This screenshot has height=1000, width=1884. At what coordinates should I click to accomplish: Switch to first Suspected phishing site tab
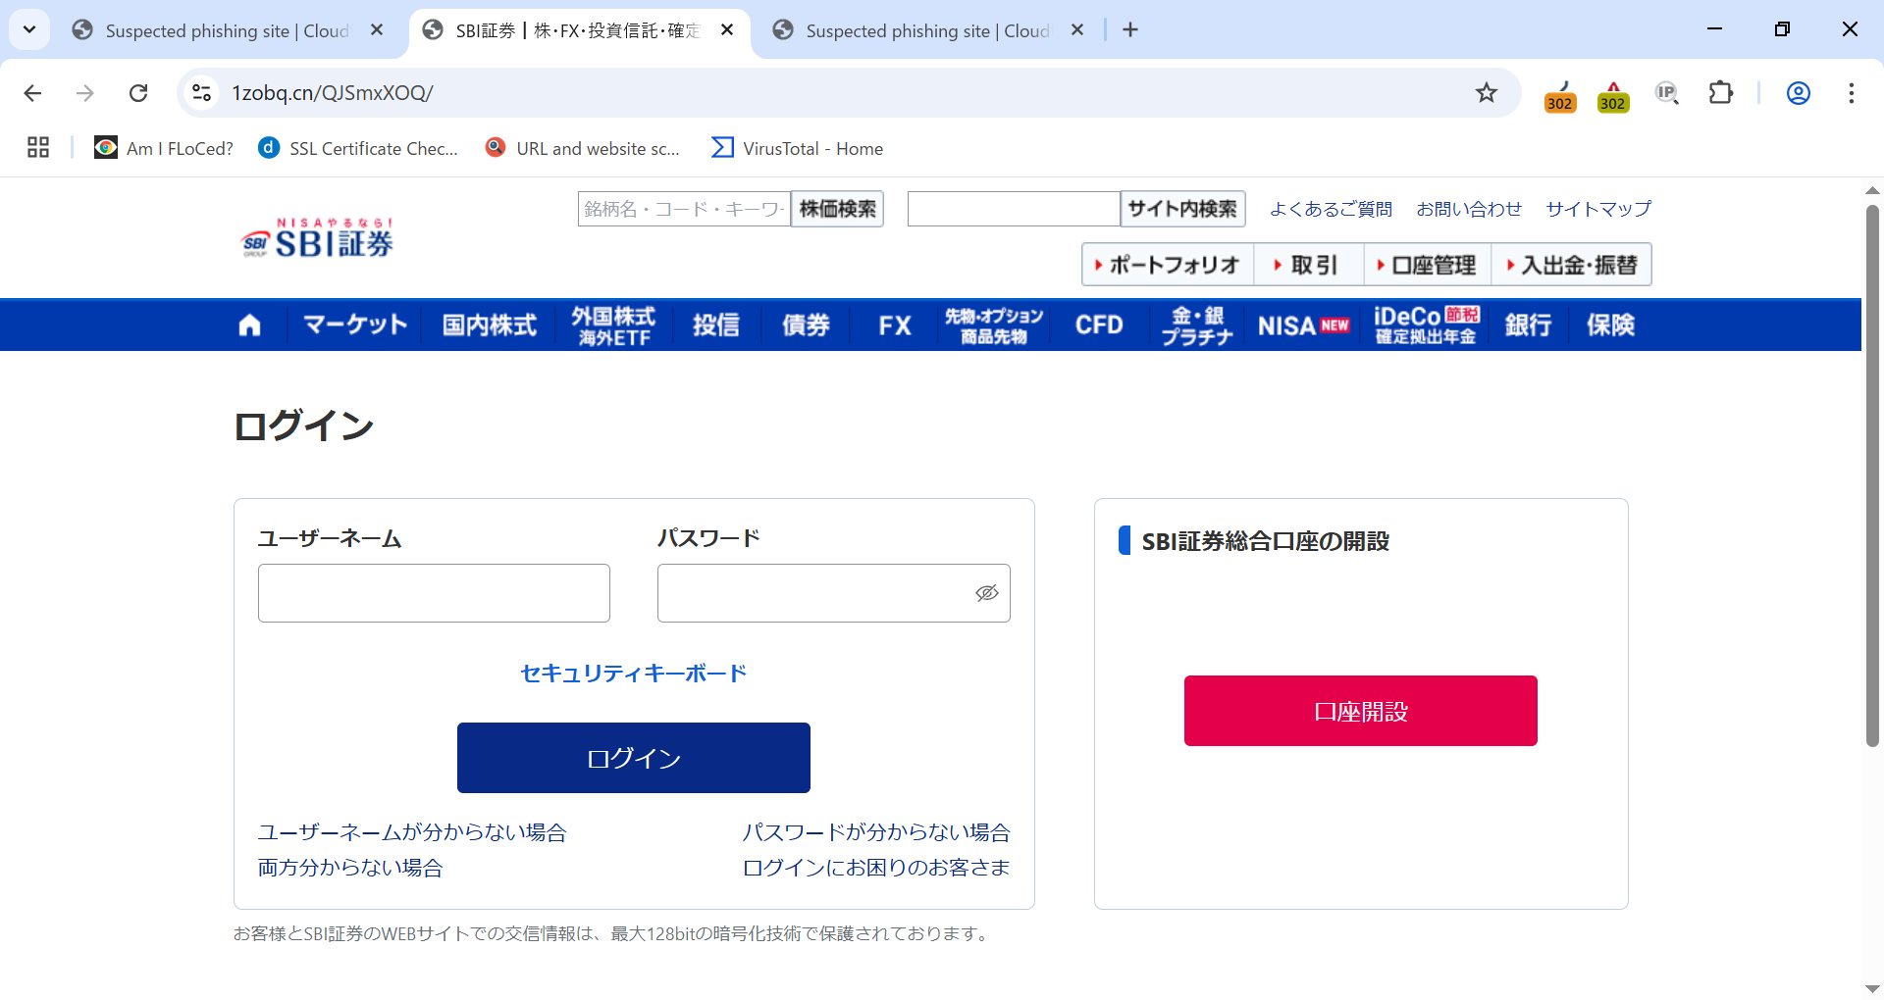(226, 30)
